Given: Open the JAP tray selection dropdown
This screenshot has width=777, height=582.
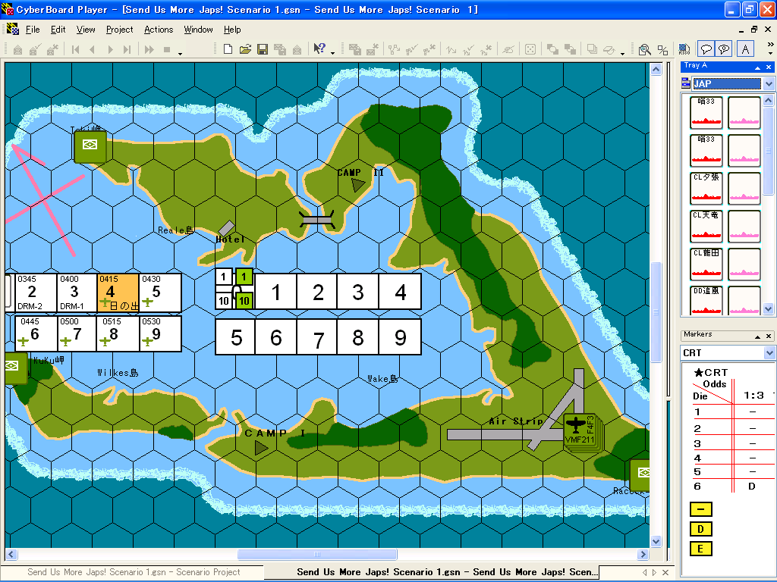Looking at the screenshot, I should click(769, 83).
